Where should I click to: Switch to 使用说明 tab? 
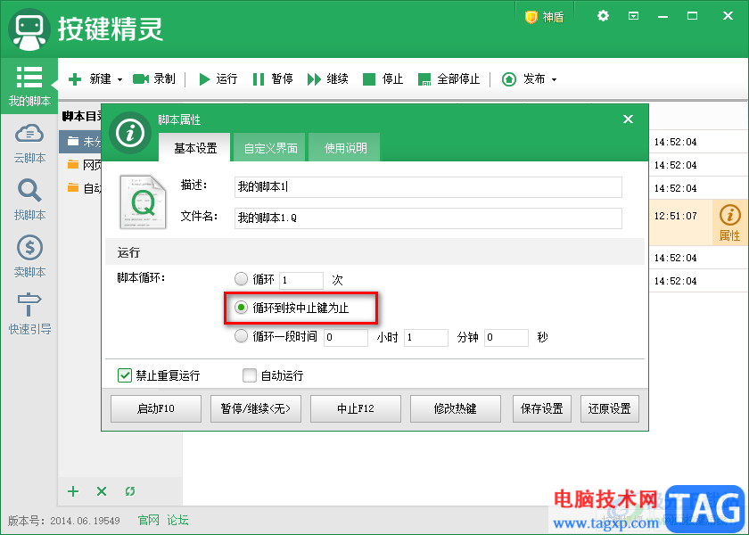(345, 148)
